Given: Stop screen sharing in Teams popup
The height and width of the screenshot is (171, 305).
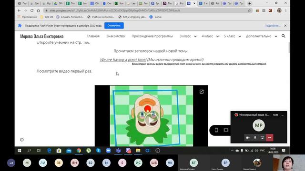Looking at the screenshot, I should pos(262,138).
